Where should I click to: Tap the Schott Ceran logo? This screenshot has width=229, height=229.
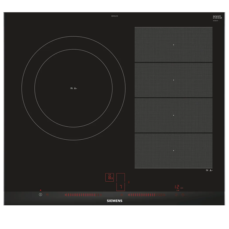[x=217, y=18]
